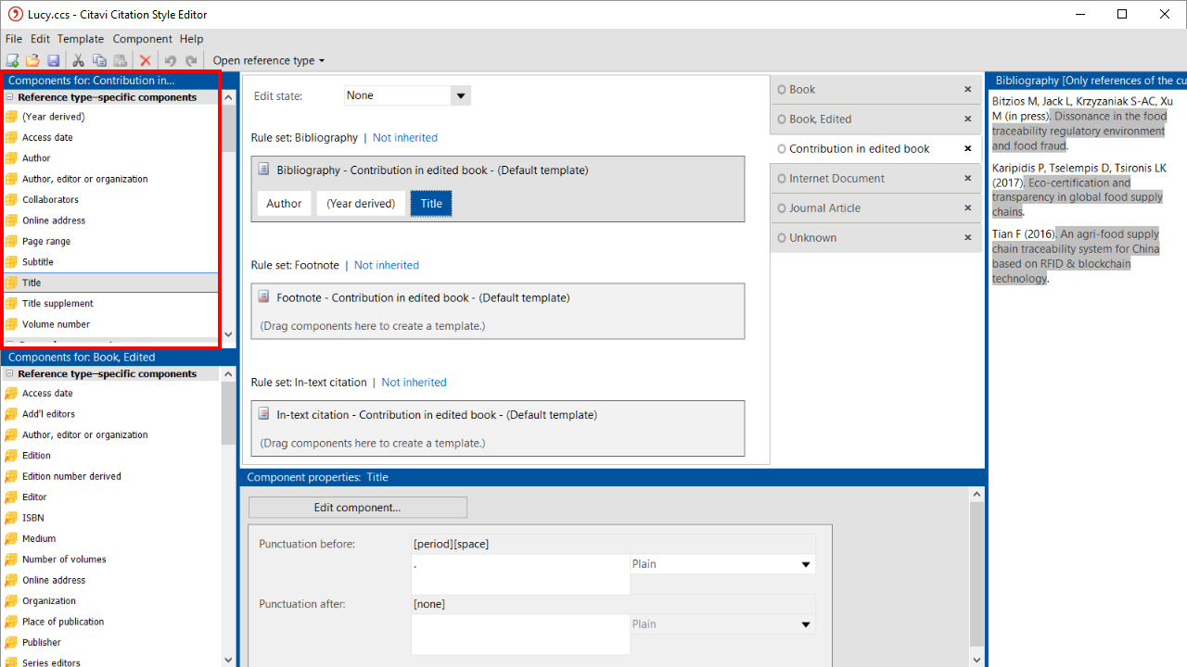The image size is (1187, 667).
Task: Select the Contribution in edited book radio circle
Action: (x=782, y=149)
